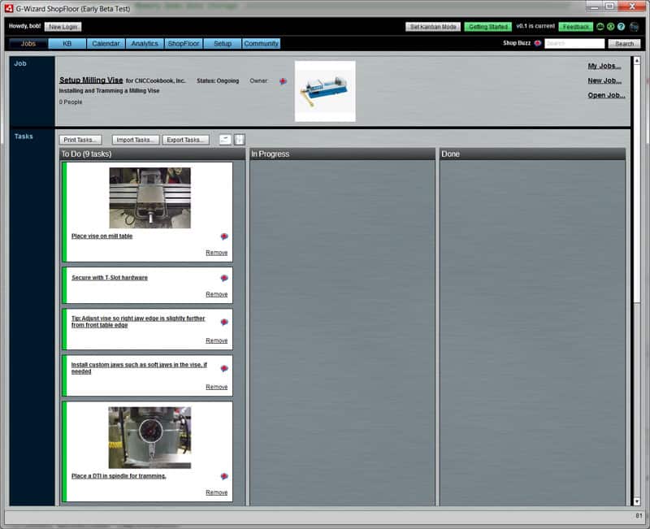Open the 'Setup Milling Vise' job link
650x529 pixels.
pos(89,79)
